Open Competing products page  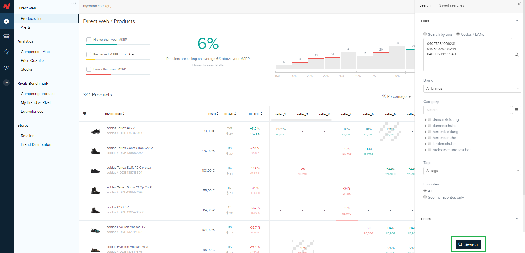pyautogui.click(x=38, y=94)
